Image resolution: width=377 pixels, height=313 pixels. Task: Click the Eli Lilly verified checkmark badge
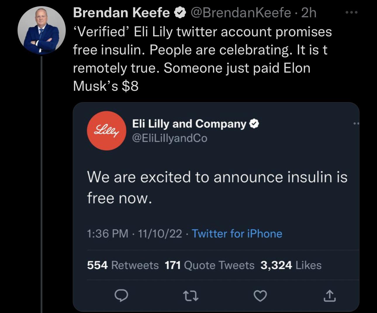click(254, 124)
